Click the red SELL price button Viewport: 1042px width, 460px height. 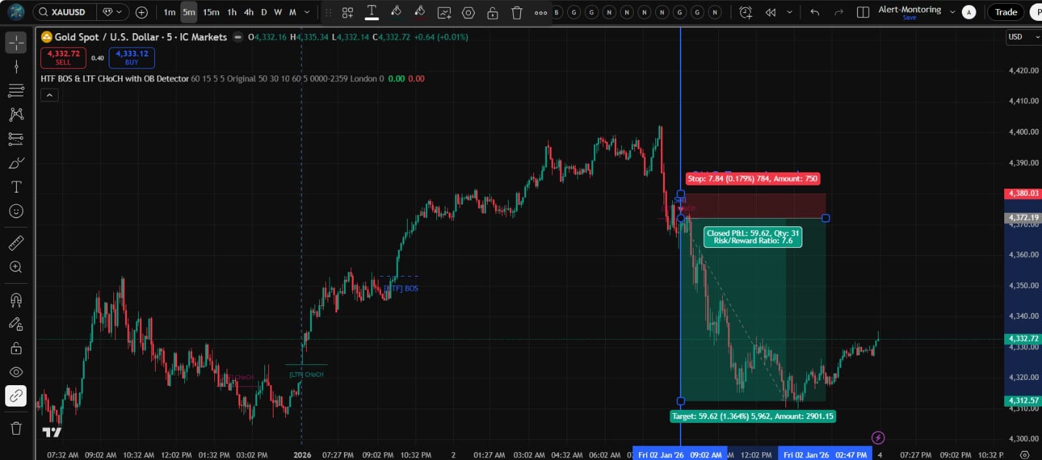(63, 57)
